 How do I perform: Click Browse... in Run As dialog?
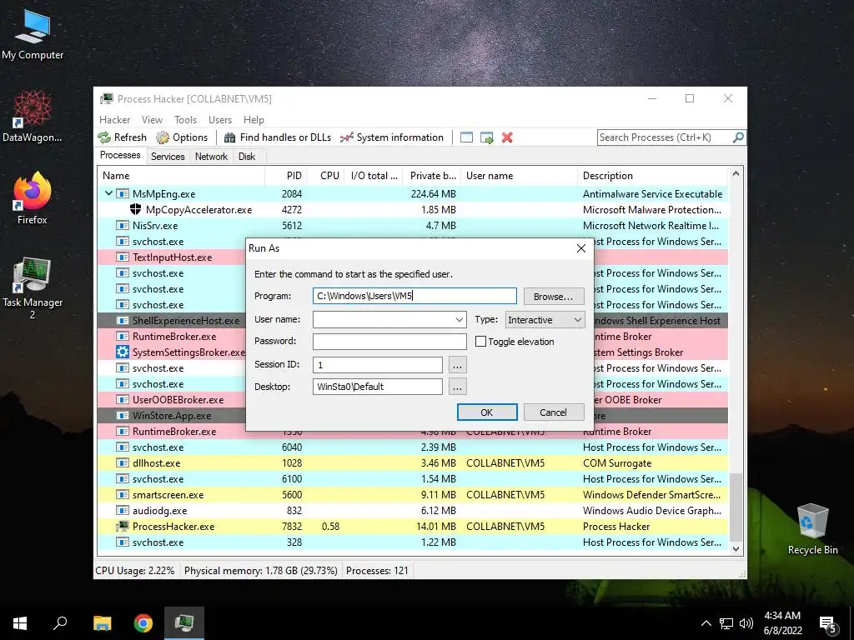(554, 297)
